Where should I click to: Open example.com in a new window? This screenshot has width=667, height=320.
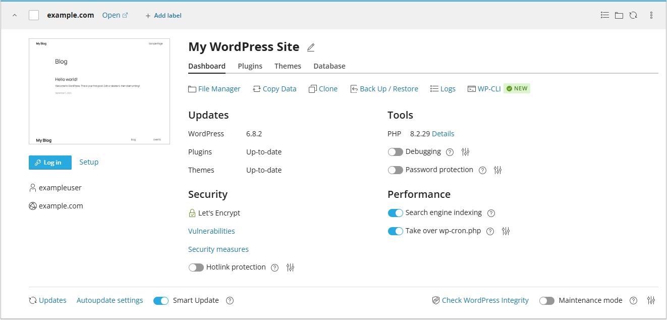(x=115, y=15)
